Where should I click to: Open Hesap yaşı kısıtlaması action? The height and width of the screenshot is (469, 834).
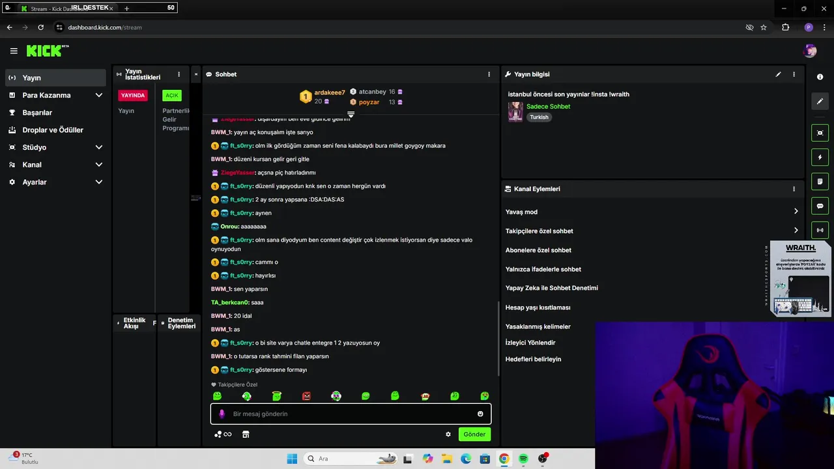pos(538,307)
